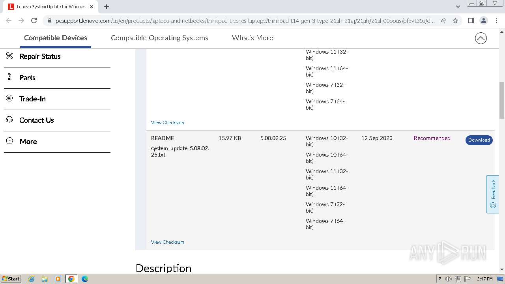
Task: Open File Explorer from taskbar
Action: pyautogui.click(x=45, y=279)
